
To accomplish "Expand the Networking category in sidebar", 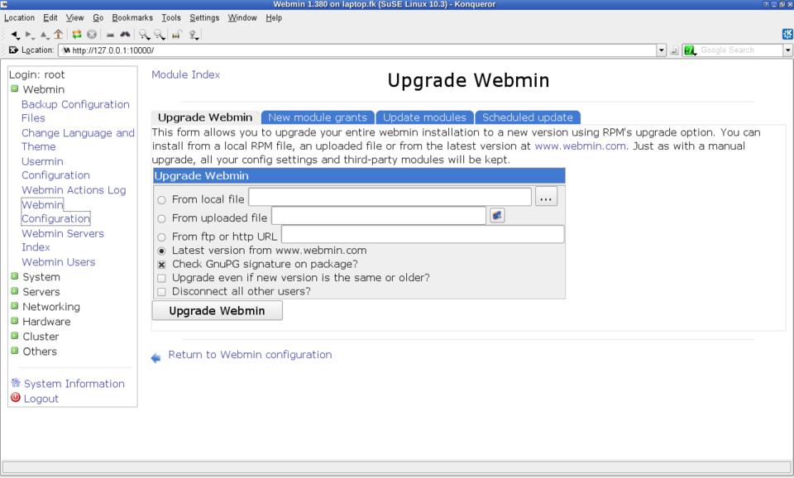I will [14, 307].
